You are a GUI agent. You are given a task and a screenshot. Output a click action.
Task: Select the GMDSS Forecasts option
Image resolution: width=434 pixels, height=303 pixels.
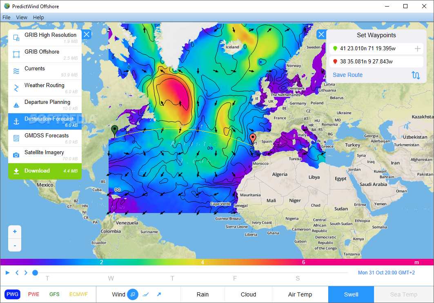click(45, 138)
